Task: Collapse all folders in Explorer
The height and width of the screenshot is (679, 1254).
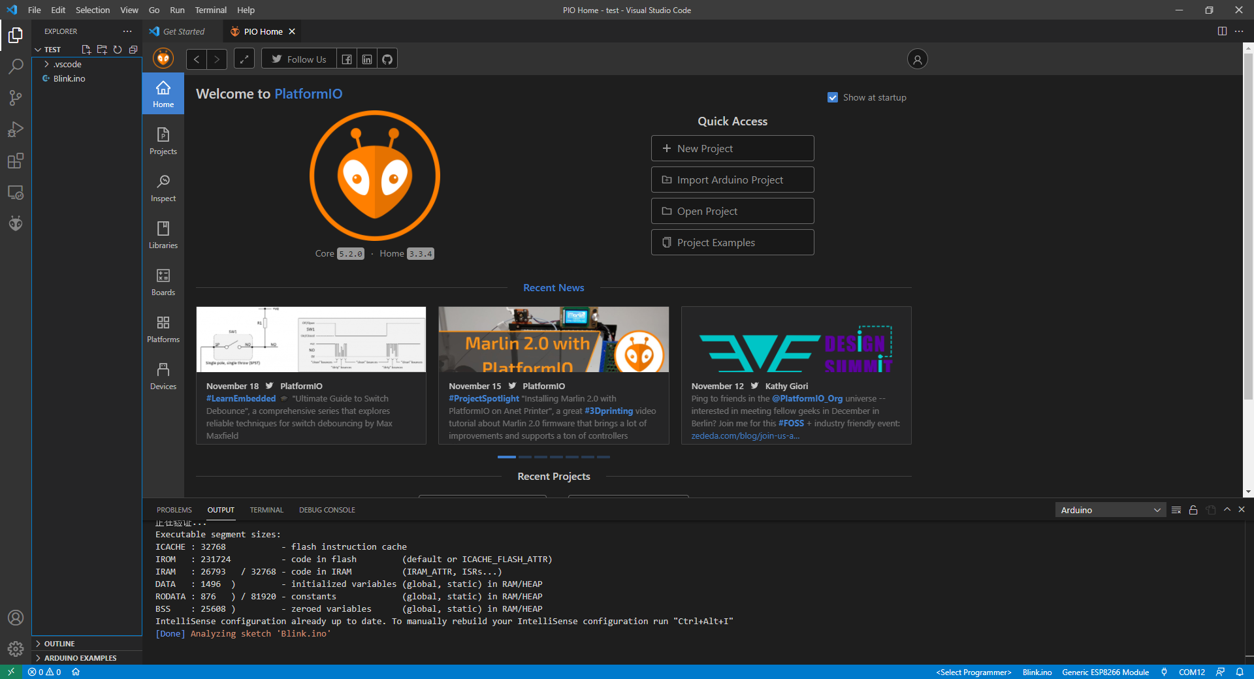Action: pos(133,50)
